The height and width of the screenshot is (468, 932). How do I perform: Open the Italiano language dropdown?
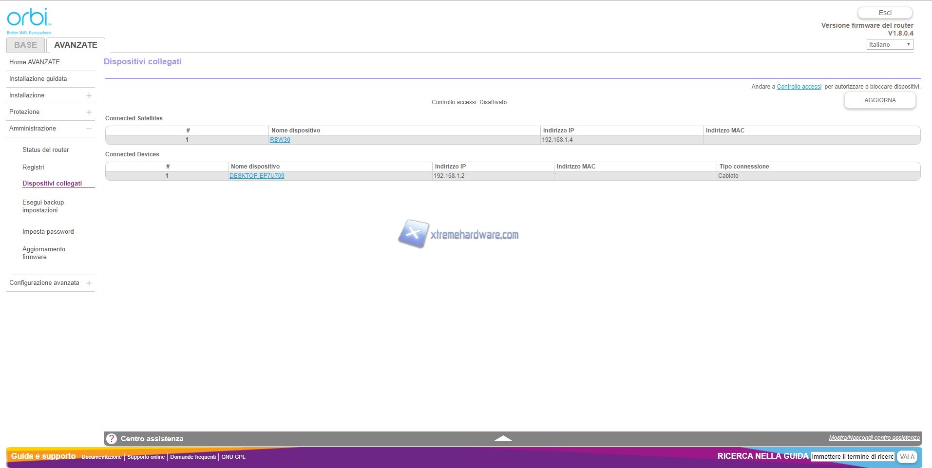coord(889,45)
